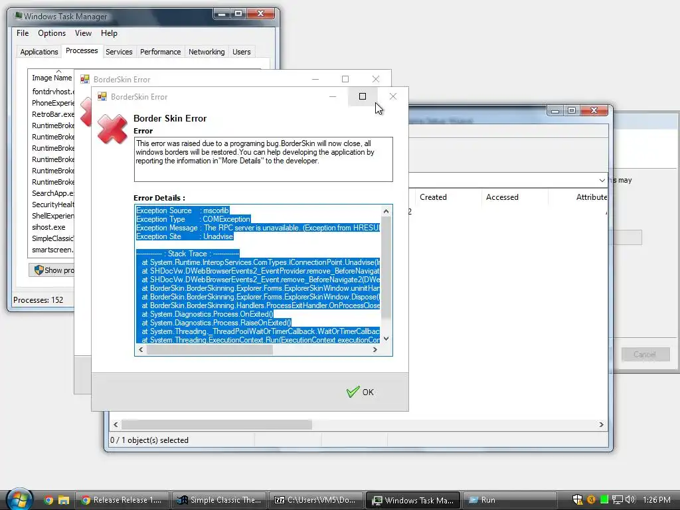Click front BorderSkin Error title bar icon
Viewport: 680px width, 510px height.
point(102,97)
